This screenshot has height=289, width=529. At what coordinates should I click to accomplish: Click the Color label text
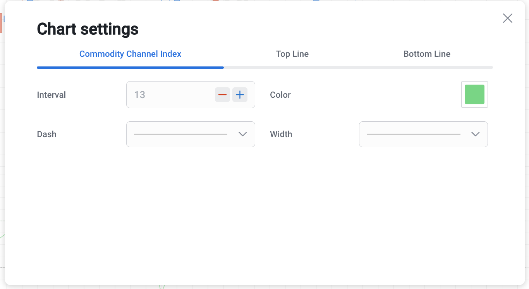[280, 95]
